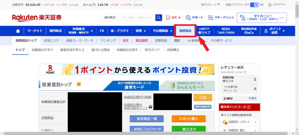Viewport: 299px width, 135px height.
Task: Click the help icon beside 投資信託トップ
Action: pos(79,84)
